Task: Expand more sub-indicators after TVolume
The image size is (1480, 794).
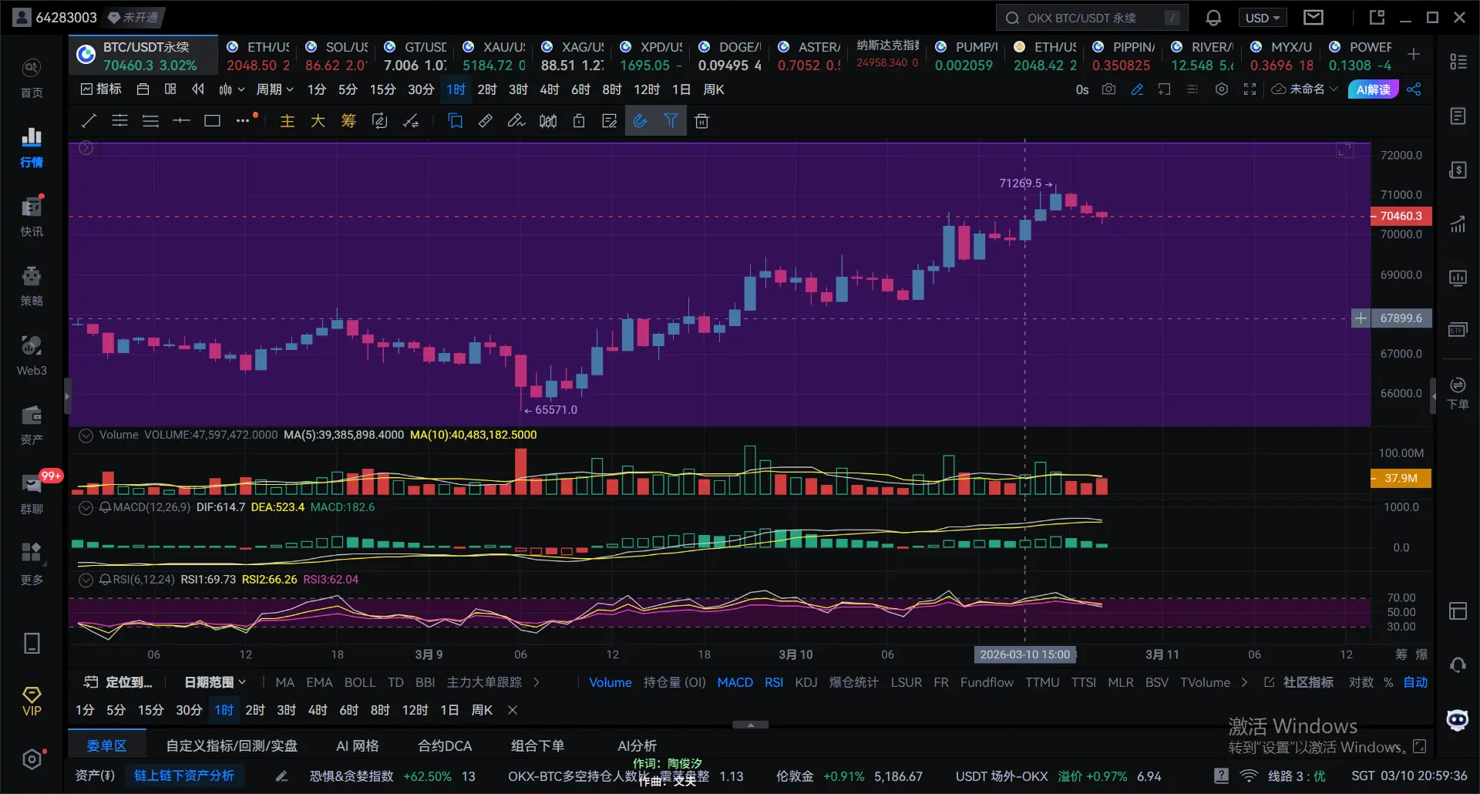Action: point(1244,682)
